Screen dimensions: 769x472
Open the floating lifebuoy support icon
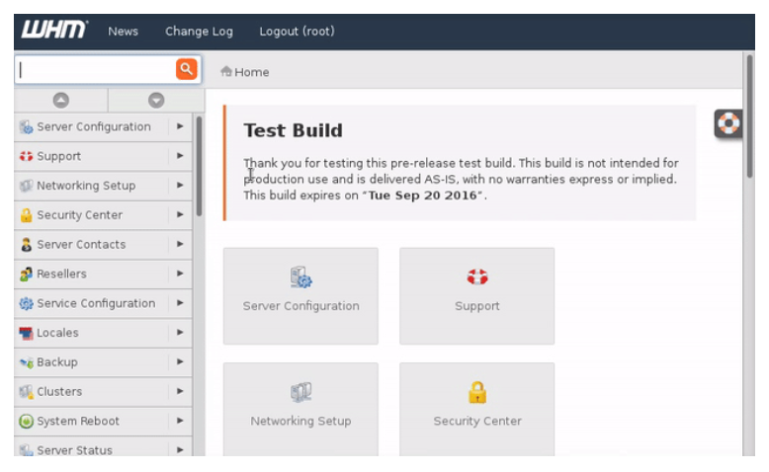[728, 123]
